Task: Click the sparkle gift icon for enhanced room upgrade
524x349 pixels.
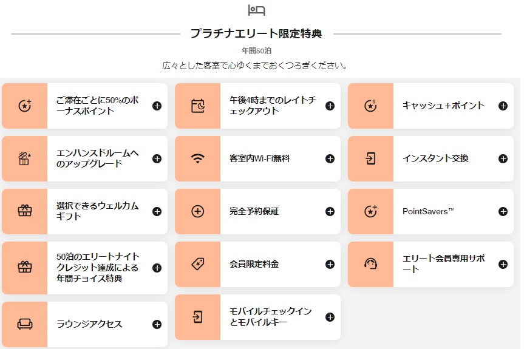Action: click(x=25, y=158)
